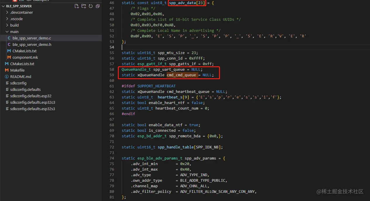Click cmd_cmd_queue variable on line 59
Viewport: 370px width, 201px height.
pos(181,75)
